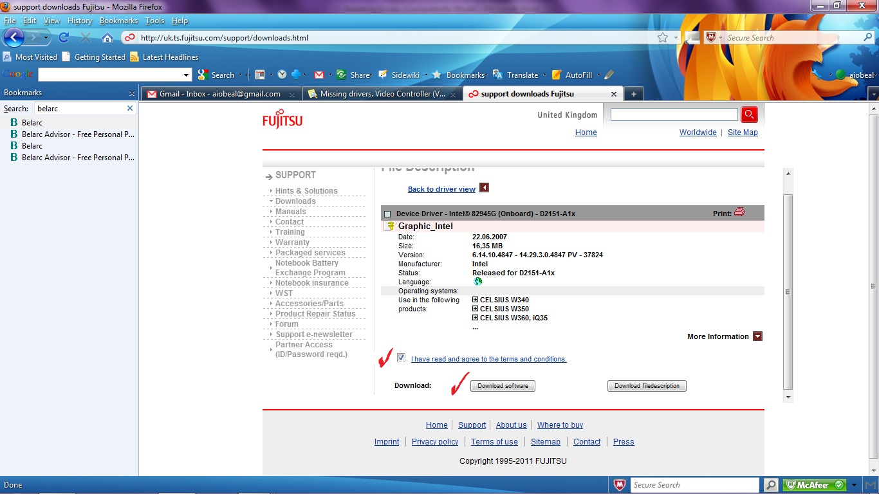Expand CELSIUS W360, iQ35 product entry

[476, 318]
